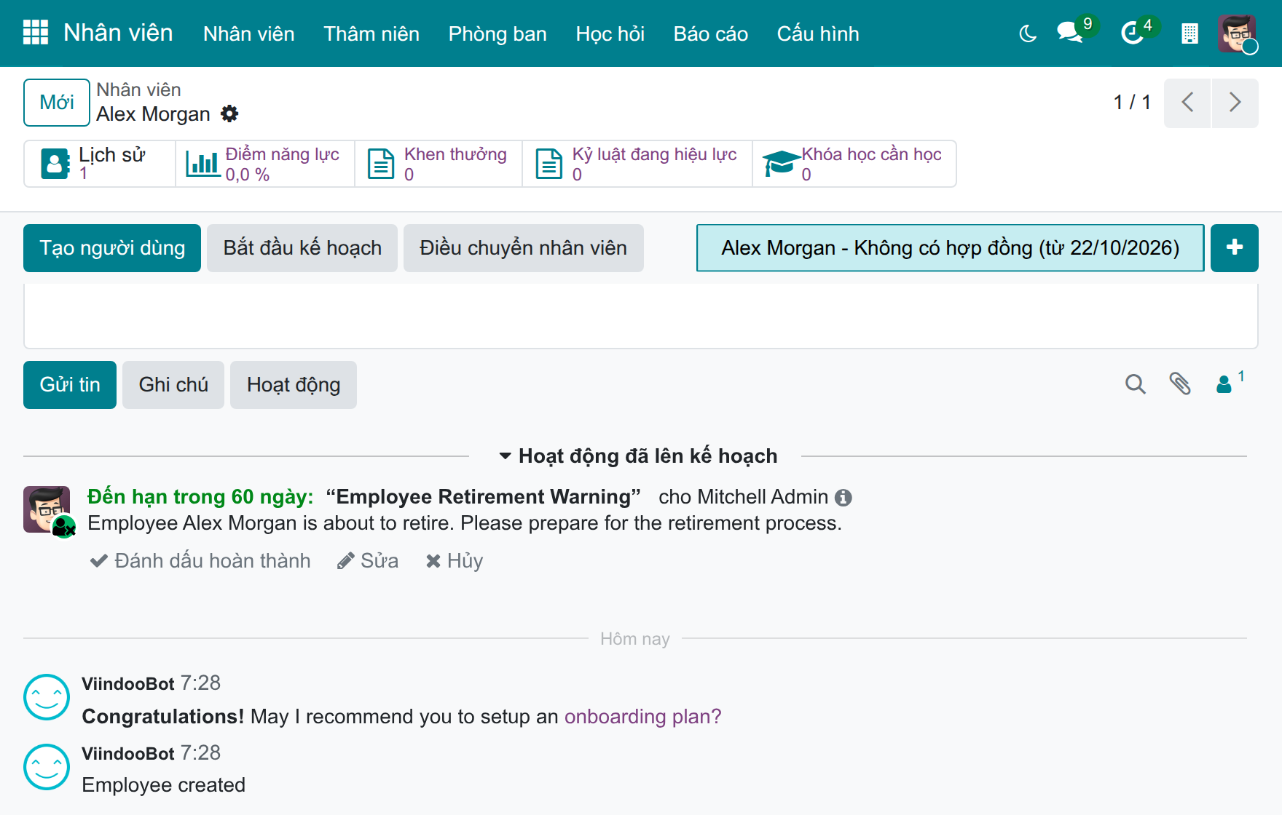Open the user avatar menu
Screen dimensions: 1282x815
pyautogui.click(x=1236, y=33)
